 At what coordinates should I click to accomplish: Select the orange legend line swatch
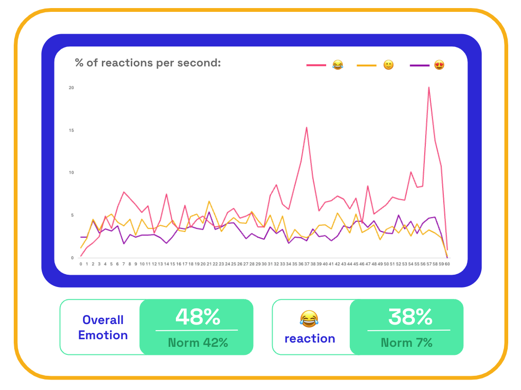pos(366,65)
